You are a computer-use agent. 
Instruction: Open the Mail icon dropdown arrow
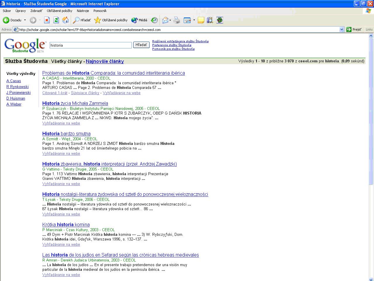click(x=170, y=20)
